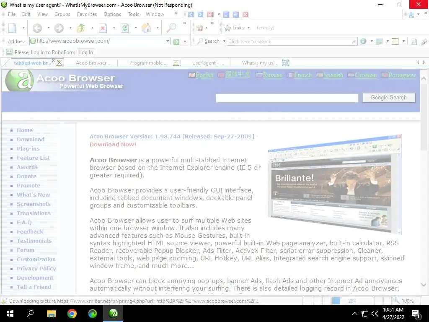Click the previous tab blue arrow icon
The image size is (429, 322).
[x=191, y=15]
